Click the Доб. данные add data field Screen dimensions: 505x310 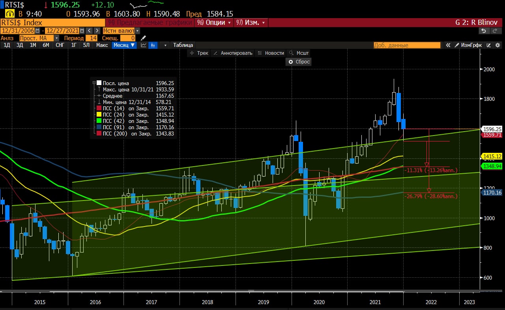407,45
